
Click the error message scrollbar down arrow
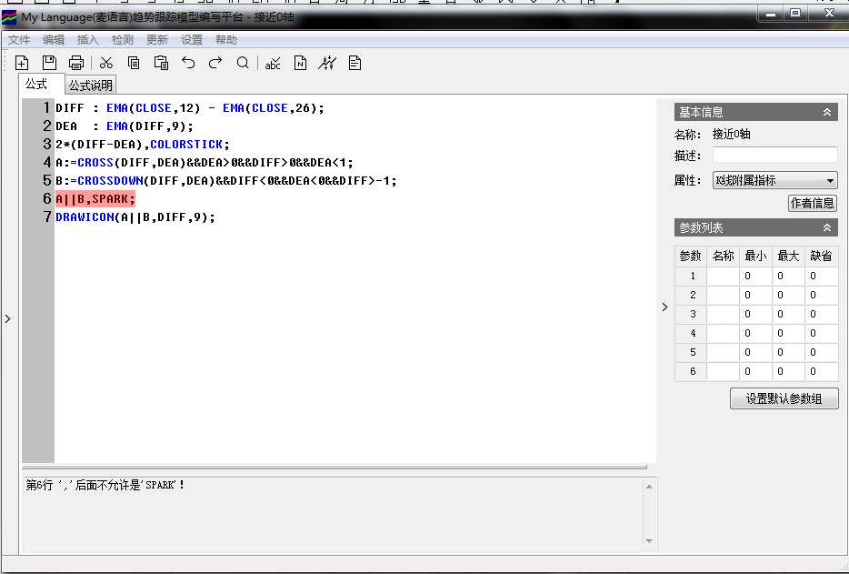649,541
